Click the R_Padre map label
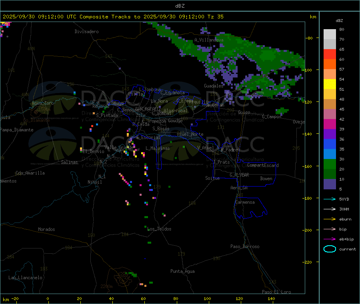This screenshot has width=360, height=304. 229,150
